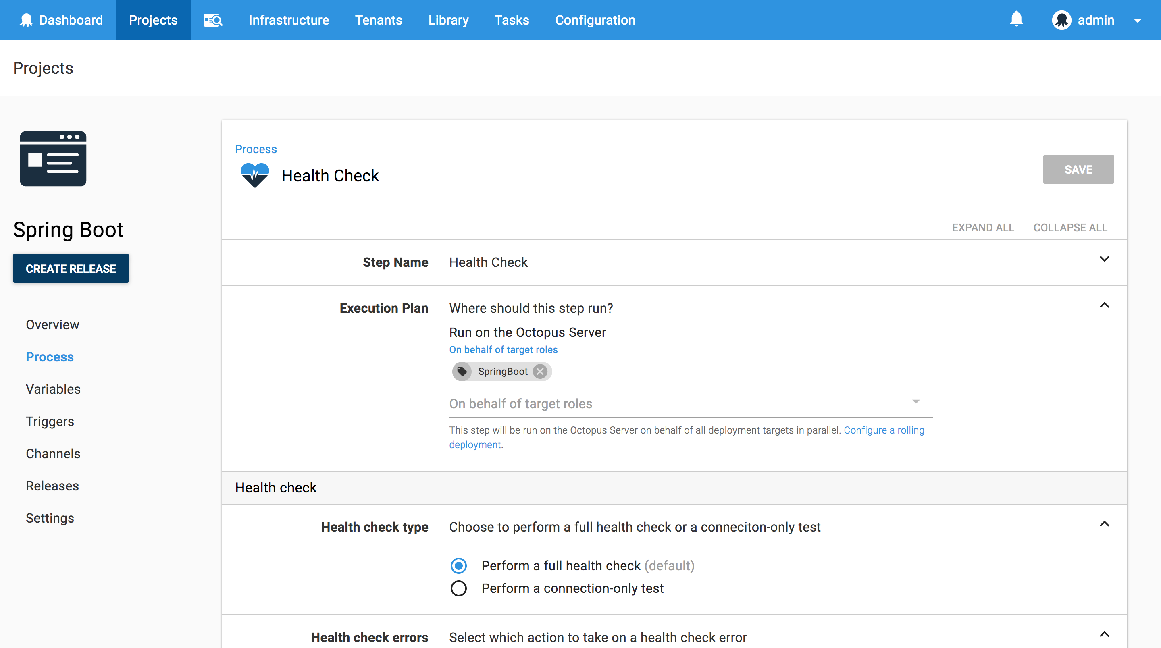Screen dimensions: 1161x648
Task: Click the admin avatar icon
Action: [x=1062, y=20]
